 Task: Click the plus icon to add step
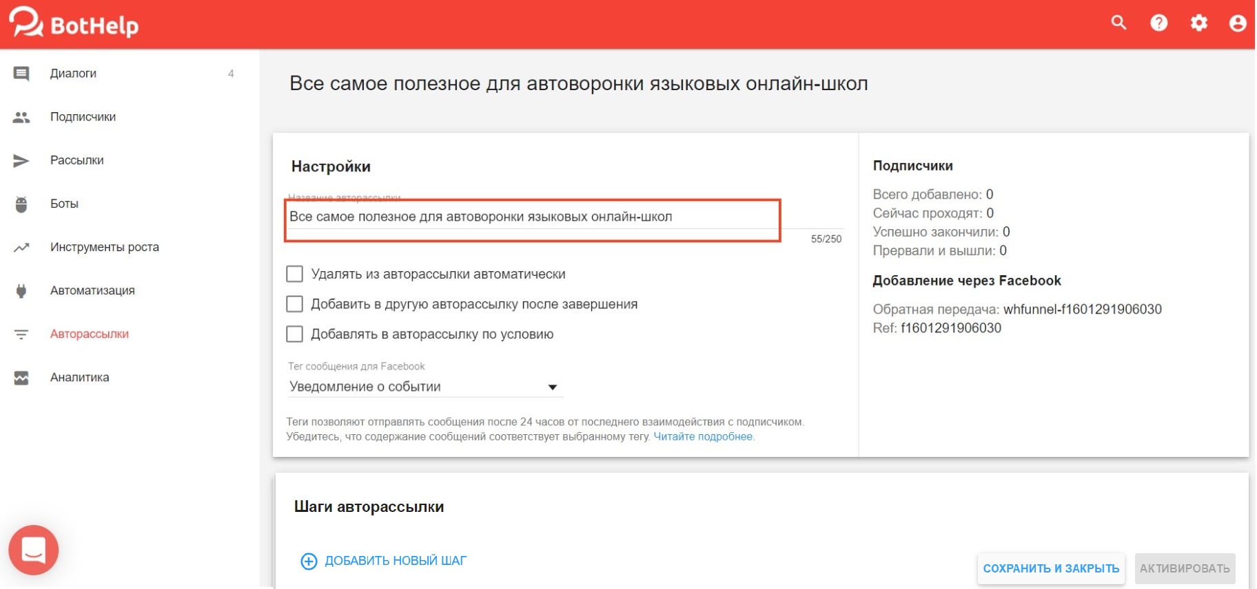click(309, 561)
